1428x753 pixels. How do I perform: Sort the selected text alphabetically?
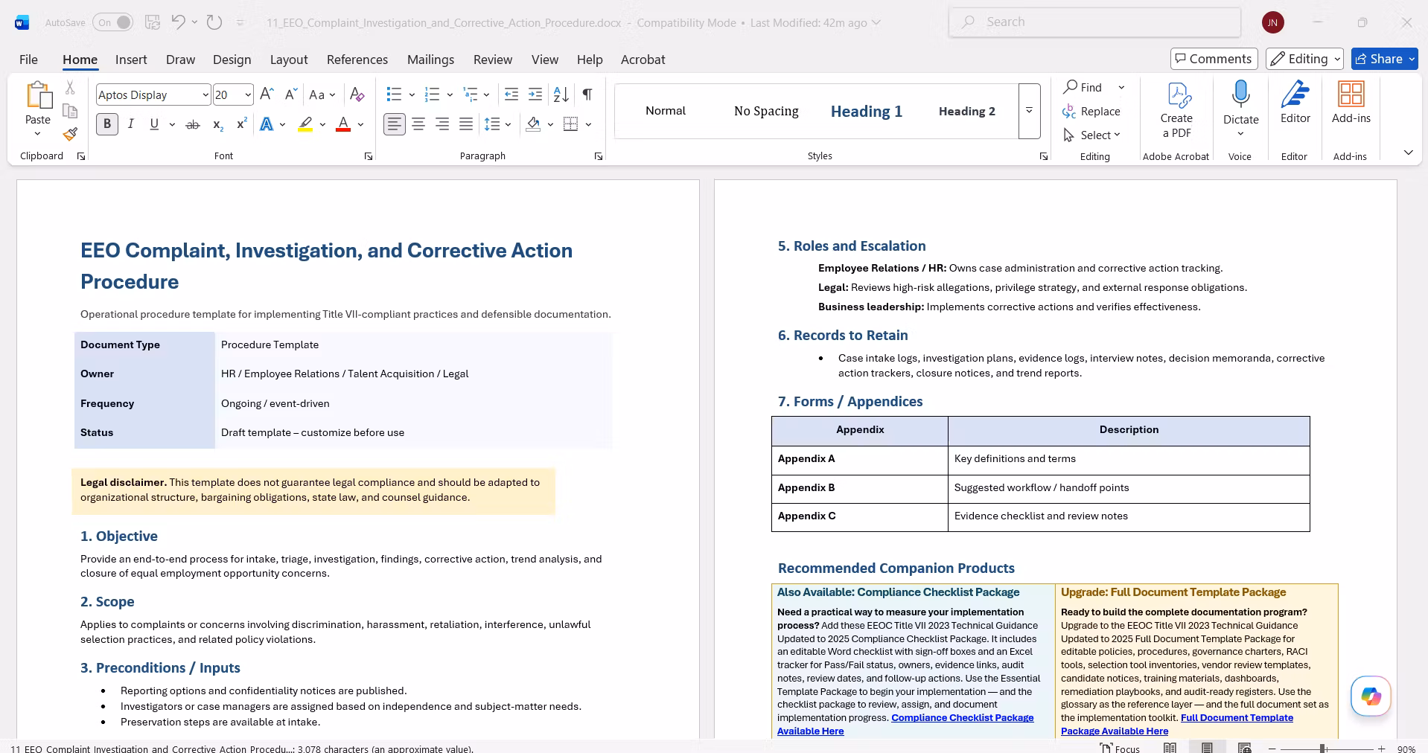(561, 94)
